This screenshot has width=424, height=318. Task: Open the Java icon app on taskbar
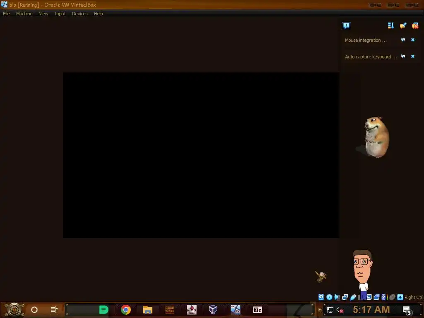tap(191, 310)
